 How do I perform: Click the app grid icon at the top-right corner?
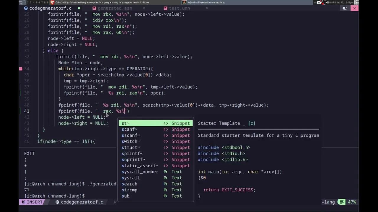(356, 2)
